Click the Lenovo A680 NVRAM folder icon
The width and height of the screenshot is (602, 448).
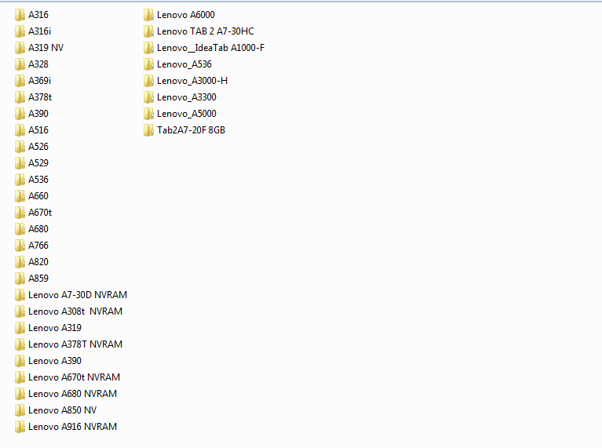point(20,395)
